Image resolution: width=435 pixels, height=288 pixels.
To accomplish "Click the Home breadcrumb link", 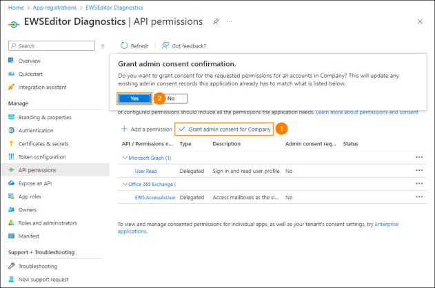I will coord(16,8).
